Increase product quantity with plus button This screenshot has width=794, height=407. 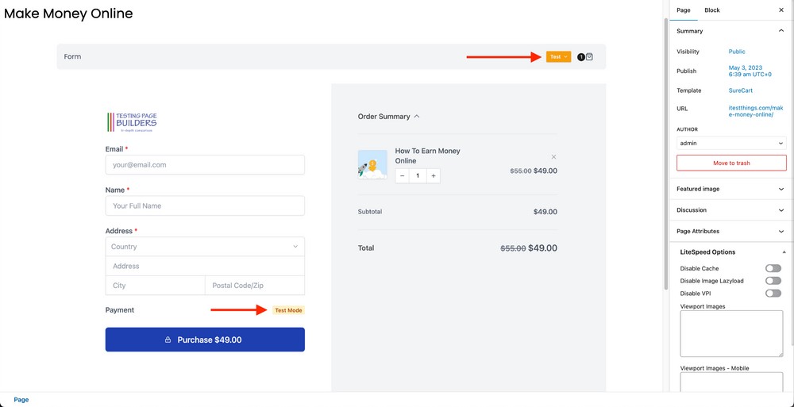click(x=434, y=175)
